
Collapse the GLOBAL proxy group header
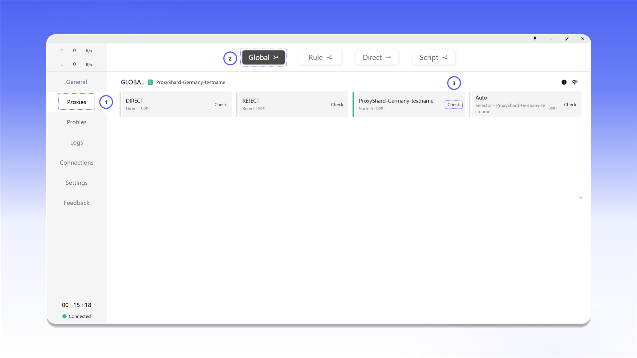pyautogui.click(x=132, y=82)
